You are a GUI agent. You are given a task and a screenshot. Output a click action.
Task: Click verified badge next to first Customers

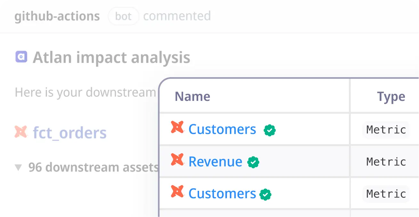pyautogui.click(x=270, y=130)
